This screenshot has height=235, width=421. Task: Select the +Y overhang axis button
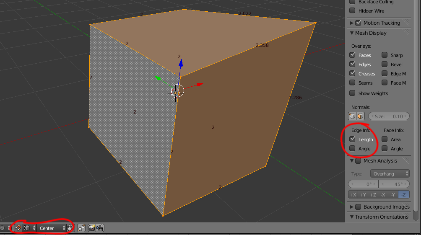[363, 194]
